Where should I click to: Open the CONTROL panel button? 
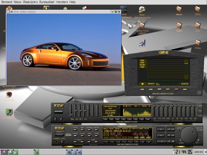[89, 130]
